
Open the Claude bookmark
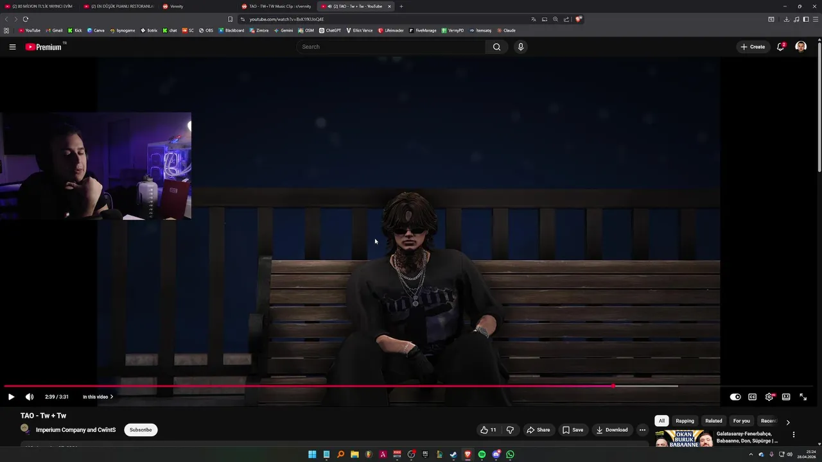[505, 30]
